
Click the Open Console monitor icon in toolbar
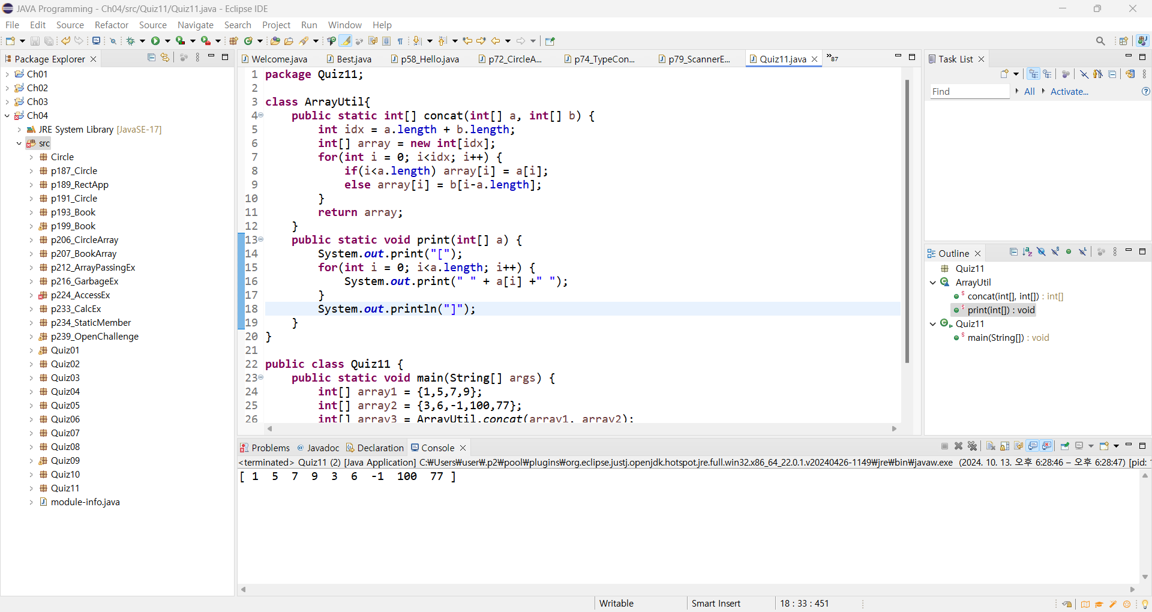[96, 40]
